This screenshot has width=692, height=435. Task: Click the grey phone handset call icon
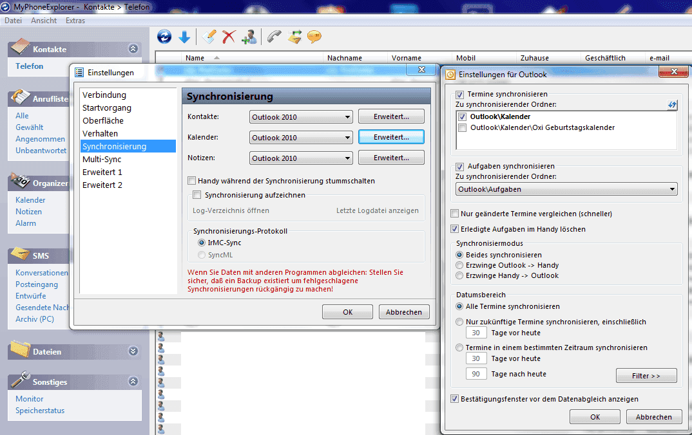tap(274, 37)
